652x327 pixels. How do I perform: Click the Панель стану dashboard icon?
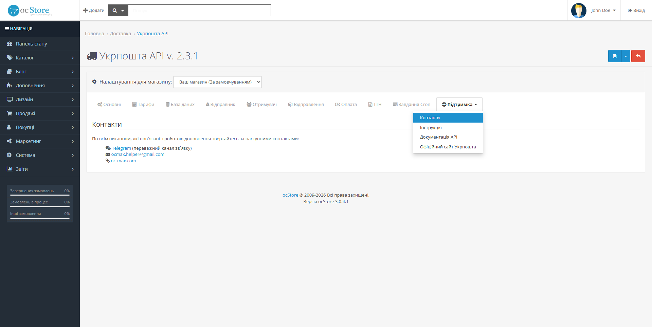coord(10,44)
